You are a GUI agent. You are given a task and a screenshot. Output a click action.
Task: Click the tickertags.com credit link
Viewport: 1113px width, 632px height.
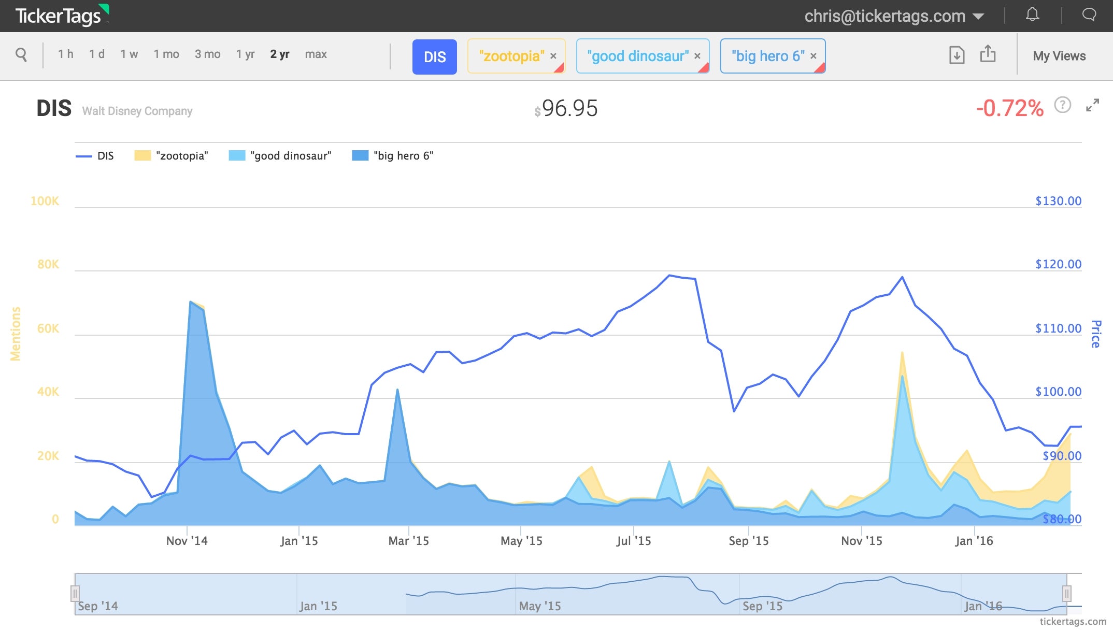[x=1073, y=621]
